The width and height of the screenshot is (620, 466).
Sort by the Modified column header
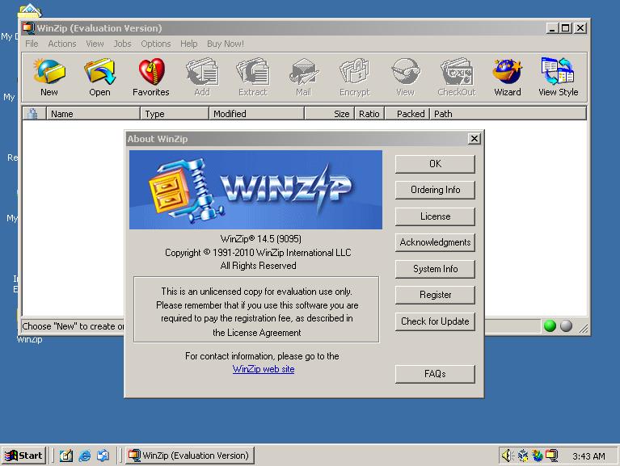pyautogui.click(x=256, y=114)
